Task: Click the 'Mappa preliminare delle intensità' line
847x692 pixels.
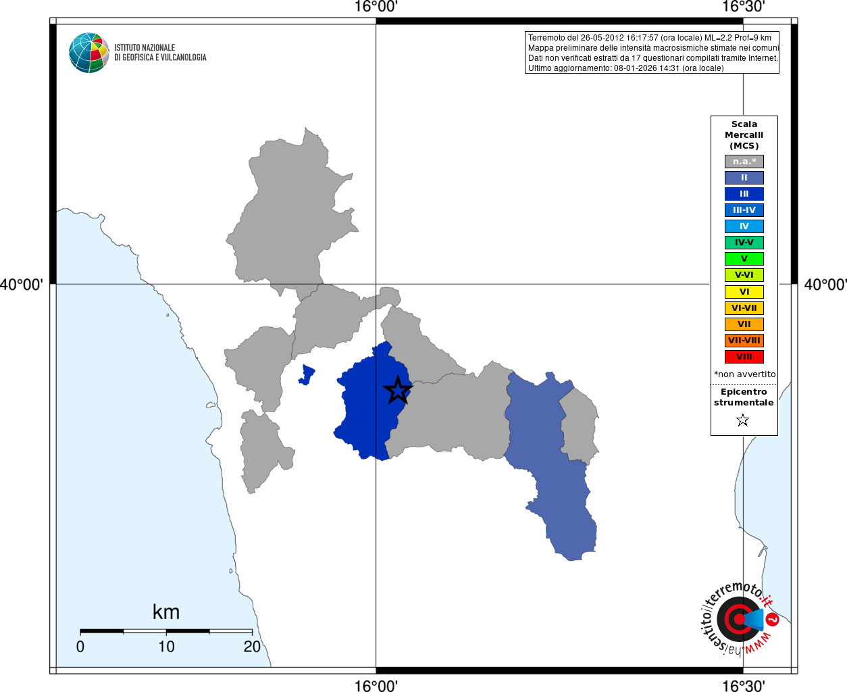Action: (x=653, y=48)
